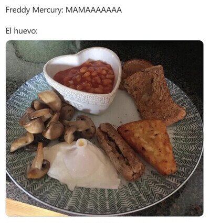Click the 'Freddy Mercury' text
Viewport: 210px width, 223px height.
click(34, 10)
